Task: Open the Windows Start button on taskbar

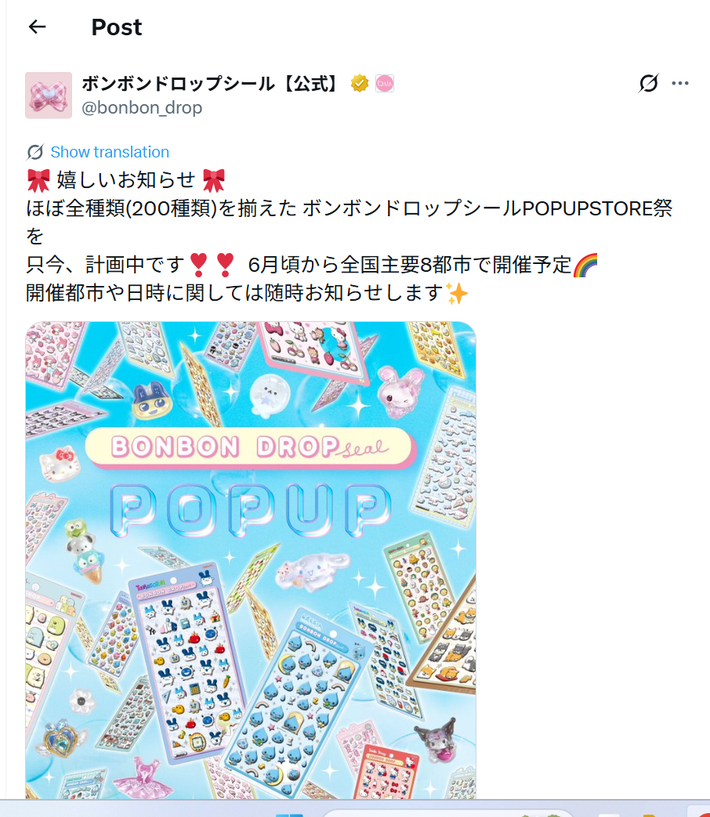Action: 289,814
